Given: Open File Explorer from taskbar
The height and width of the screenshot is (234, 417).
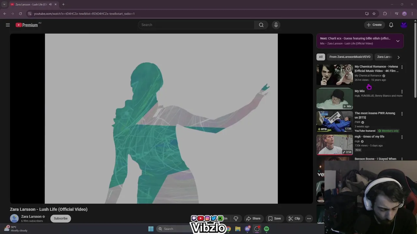Looking at the screenshot, I should coord(238,229).
